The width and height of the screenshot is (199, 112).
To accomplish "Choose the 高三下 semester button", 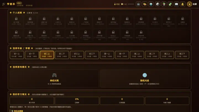I will tap(182, 55).
